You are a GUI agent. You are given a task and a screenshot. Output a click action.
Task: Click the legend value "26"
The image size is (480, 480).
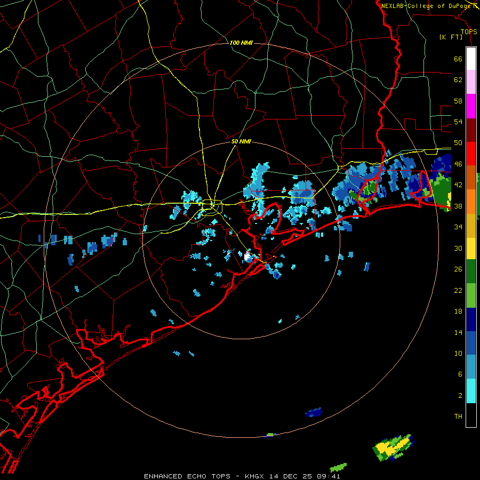458,269
